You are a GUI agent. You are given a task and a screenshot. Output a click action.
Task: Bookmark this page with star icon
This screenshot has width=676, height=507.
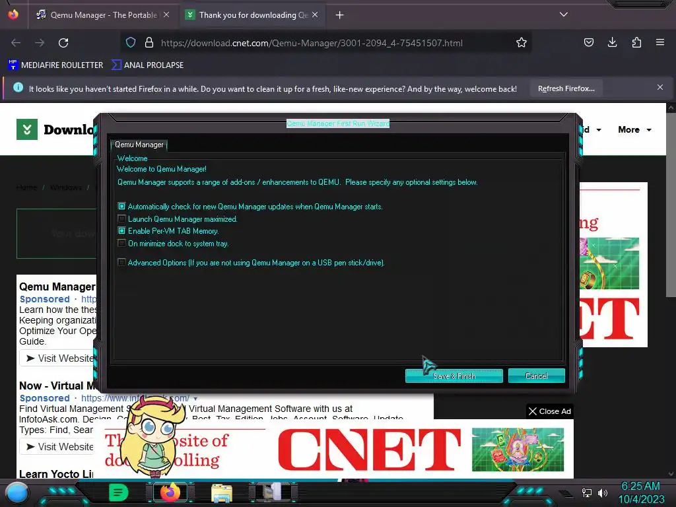(522, 43)
